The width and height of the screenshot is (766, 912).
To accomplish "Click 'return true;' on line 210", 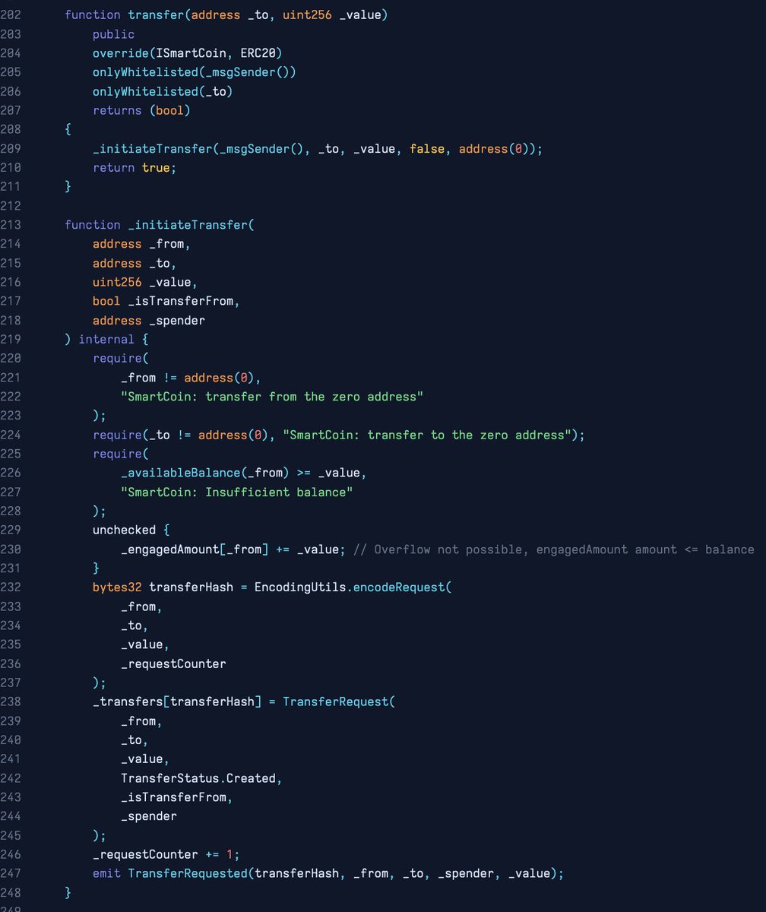I will (135, 168).
